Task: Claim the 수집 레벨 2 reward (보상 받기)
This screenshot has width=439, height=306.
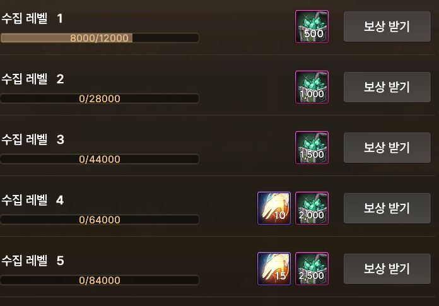Action: point(387,87)
